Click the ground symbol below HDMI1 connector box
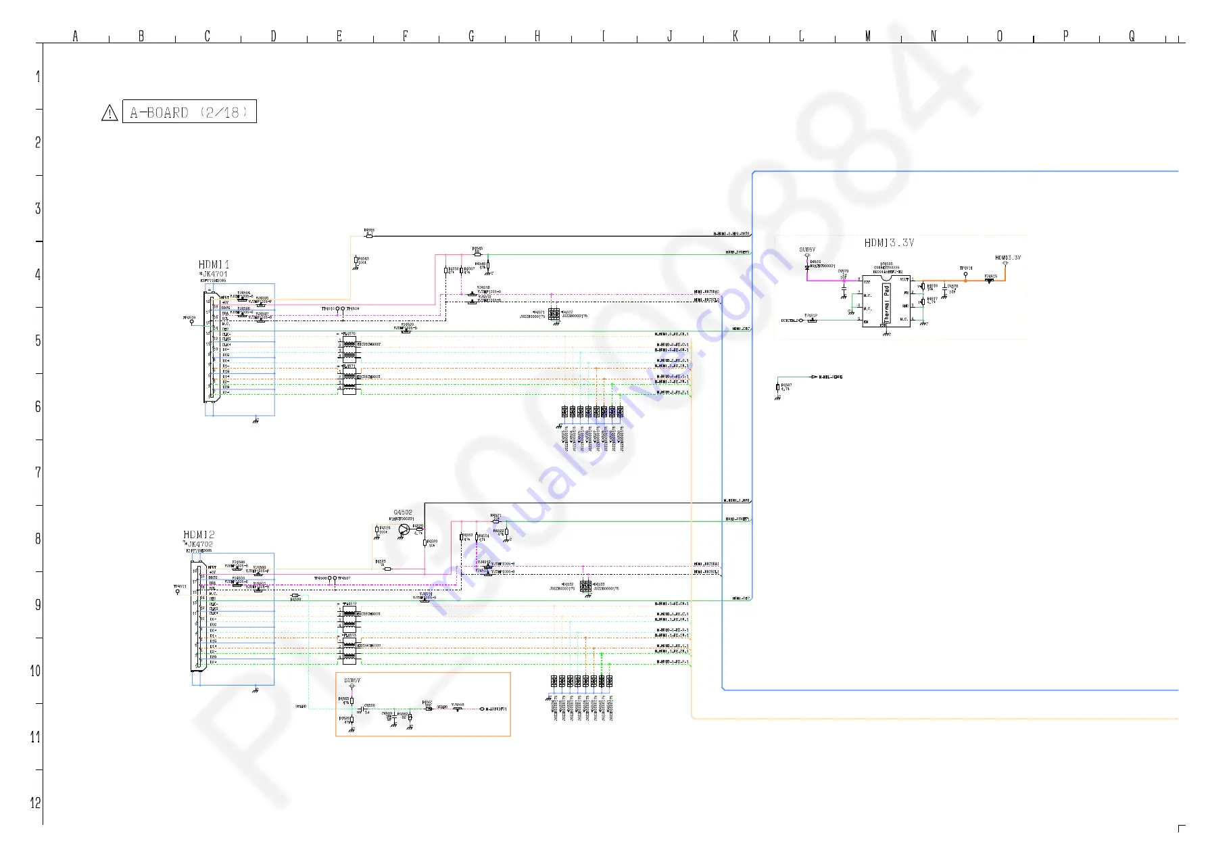The image size is (1208, 854). click(256, 421)
